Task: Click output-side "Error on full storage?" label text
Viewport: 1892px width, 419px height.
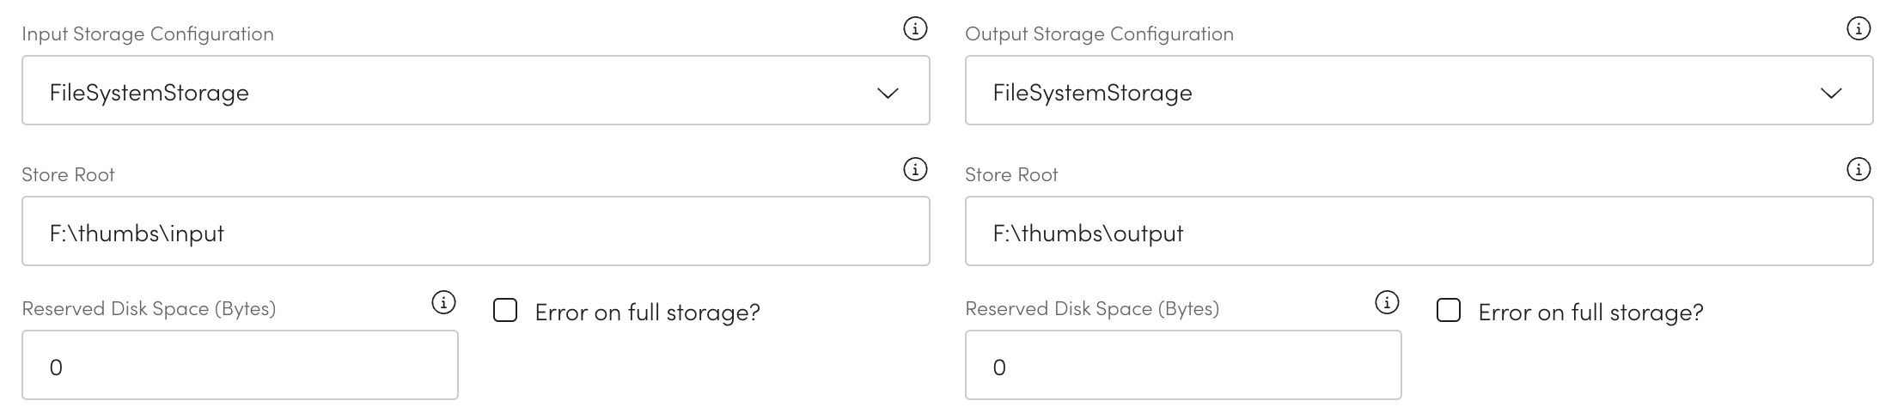Action: (x=1590, y=313)
